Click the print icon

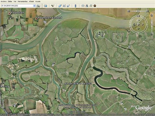pos(87,6)
